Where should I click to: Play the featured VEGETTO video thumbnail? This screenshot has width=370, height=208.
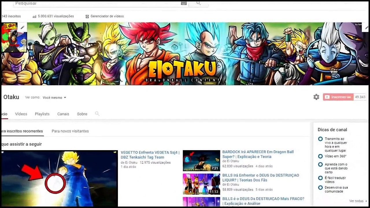click(x=60, y=178)
